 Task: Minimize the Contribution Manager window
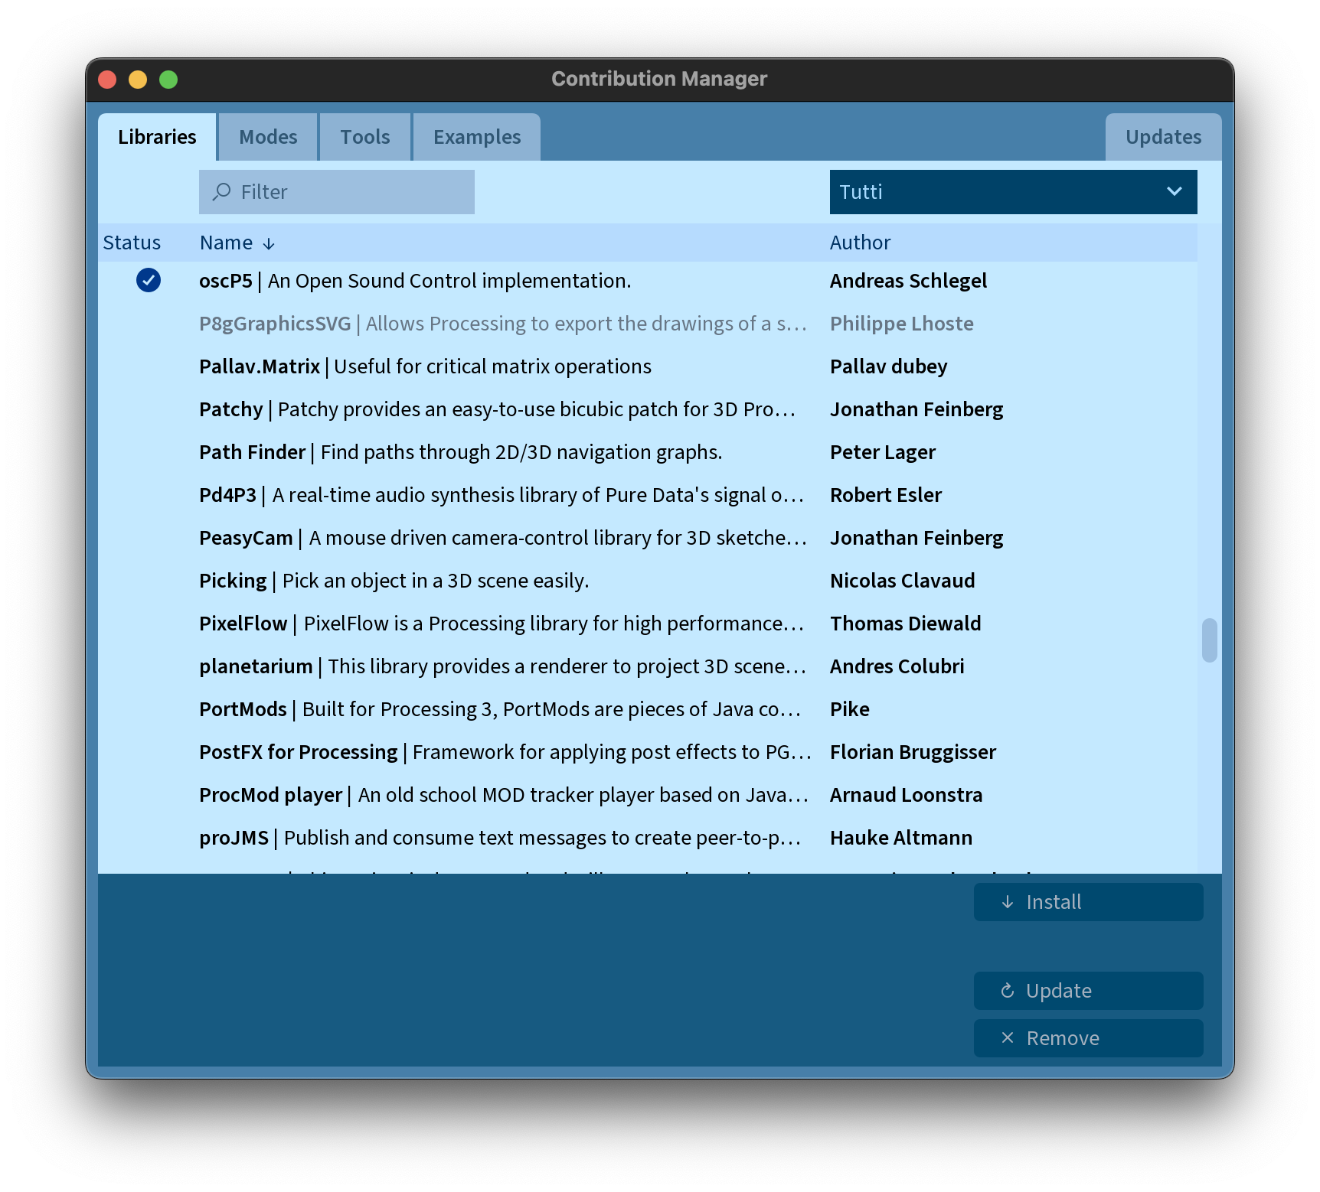tap(138, 80)
